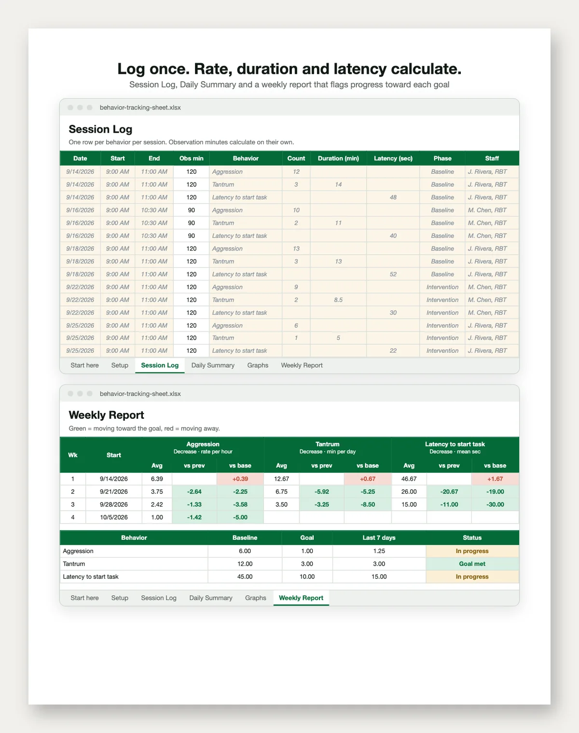Select the -5.92 Tantrum vs prev cell
The height and width of the screenshot is (733, 579).
[322, 492]
